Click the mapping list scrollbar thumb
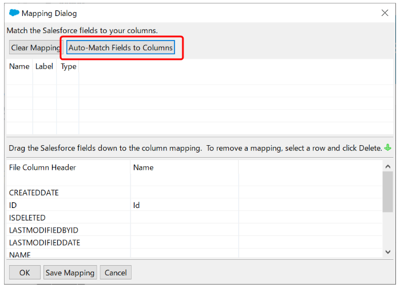This screenshot has height=292, width=404. click(x=388, y=191)
